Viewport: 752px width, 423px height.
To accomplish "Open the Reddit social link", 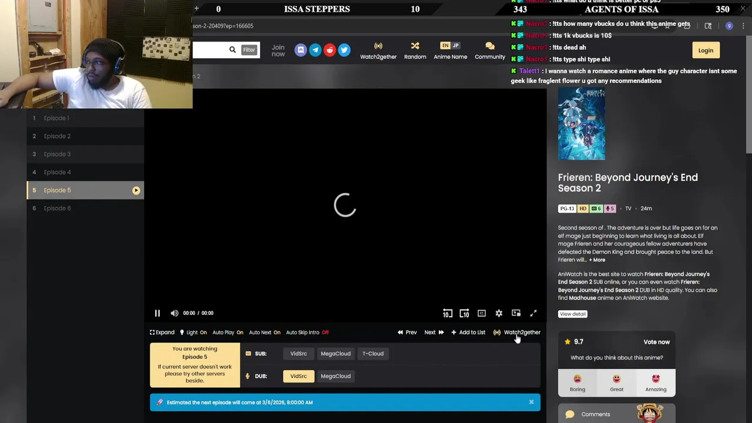I will point(330,50).
